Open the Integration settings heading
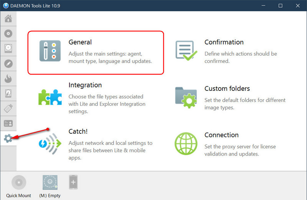This screenshot has width=307, height=200. 85,85
